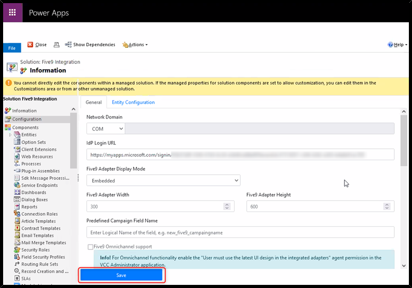Click the Entities icon in tree
412x288 pixels.
(x=17, y=135)
